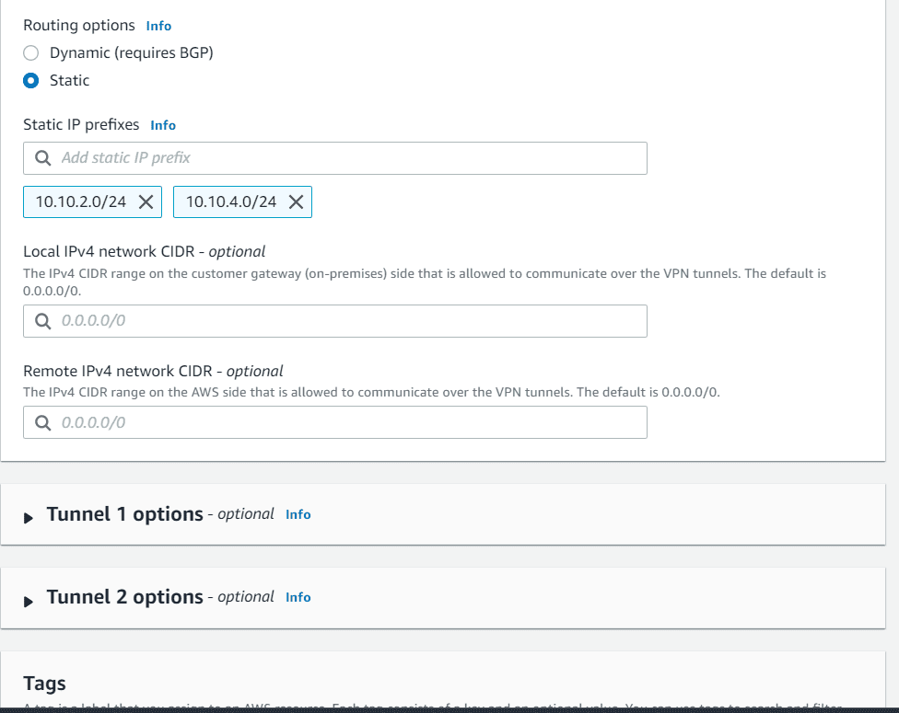
Task: Open Info link for Static IP prefixes
Action: (x=163, y=125)
